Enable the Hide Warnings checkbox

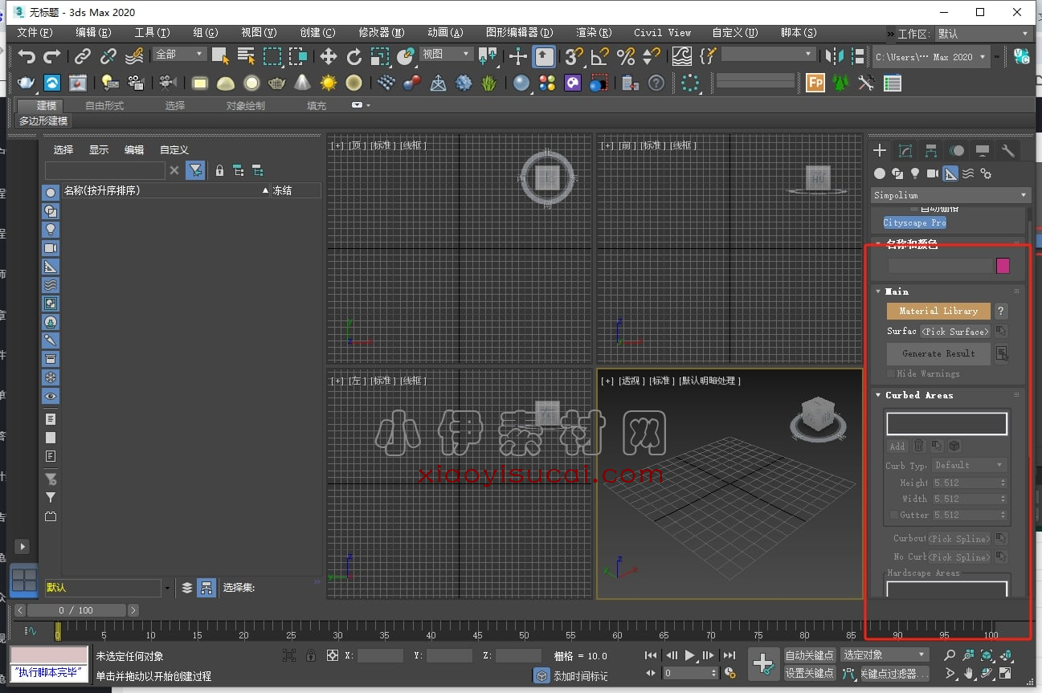pos(891,373)
